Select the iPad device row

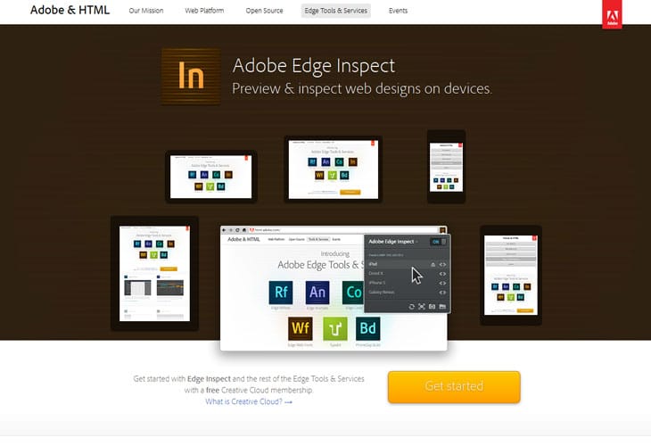pyautogui.click(x=408, y=264)
